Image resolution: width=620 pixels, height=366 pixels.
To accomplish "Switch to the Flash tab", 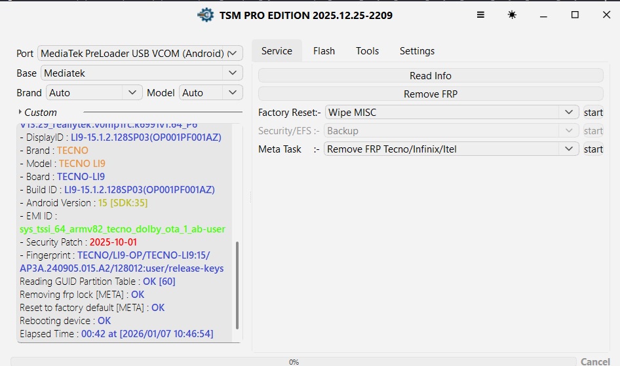I will pyautogui.click(x=324, y=51).
